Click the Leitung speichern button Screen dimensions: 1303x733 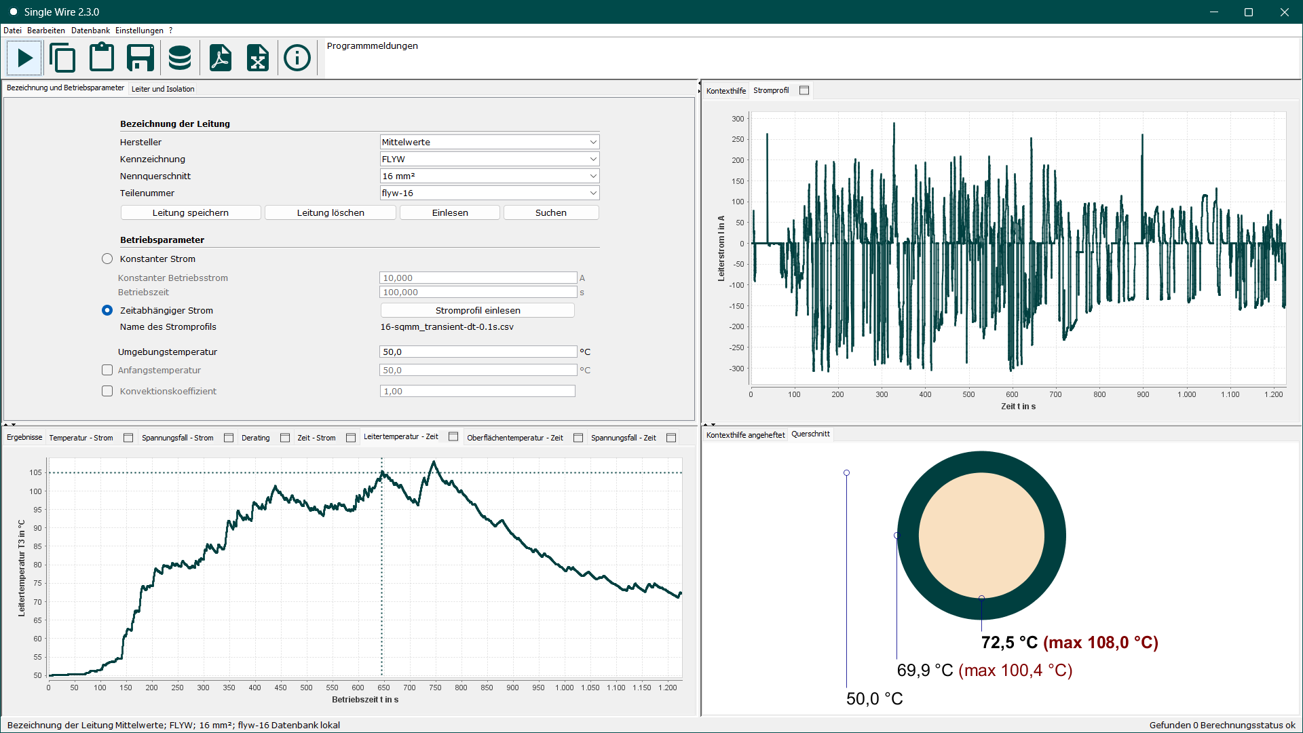pos(191,212)
